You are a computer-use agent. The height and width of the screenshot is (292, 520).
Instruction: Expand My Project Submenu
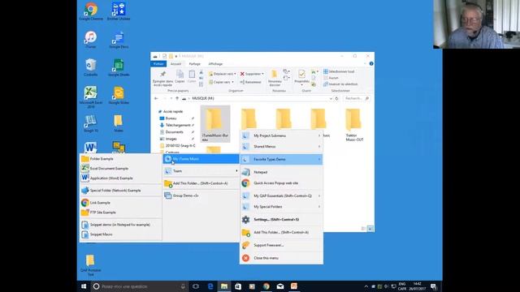click(x=281, y=135)
